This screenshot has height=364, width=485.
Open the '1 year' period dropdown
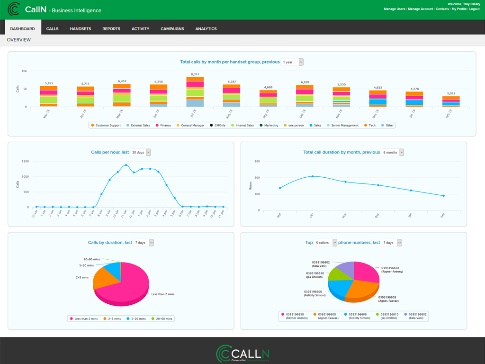point(292,62)
